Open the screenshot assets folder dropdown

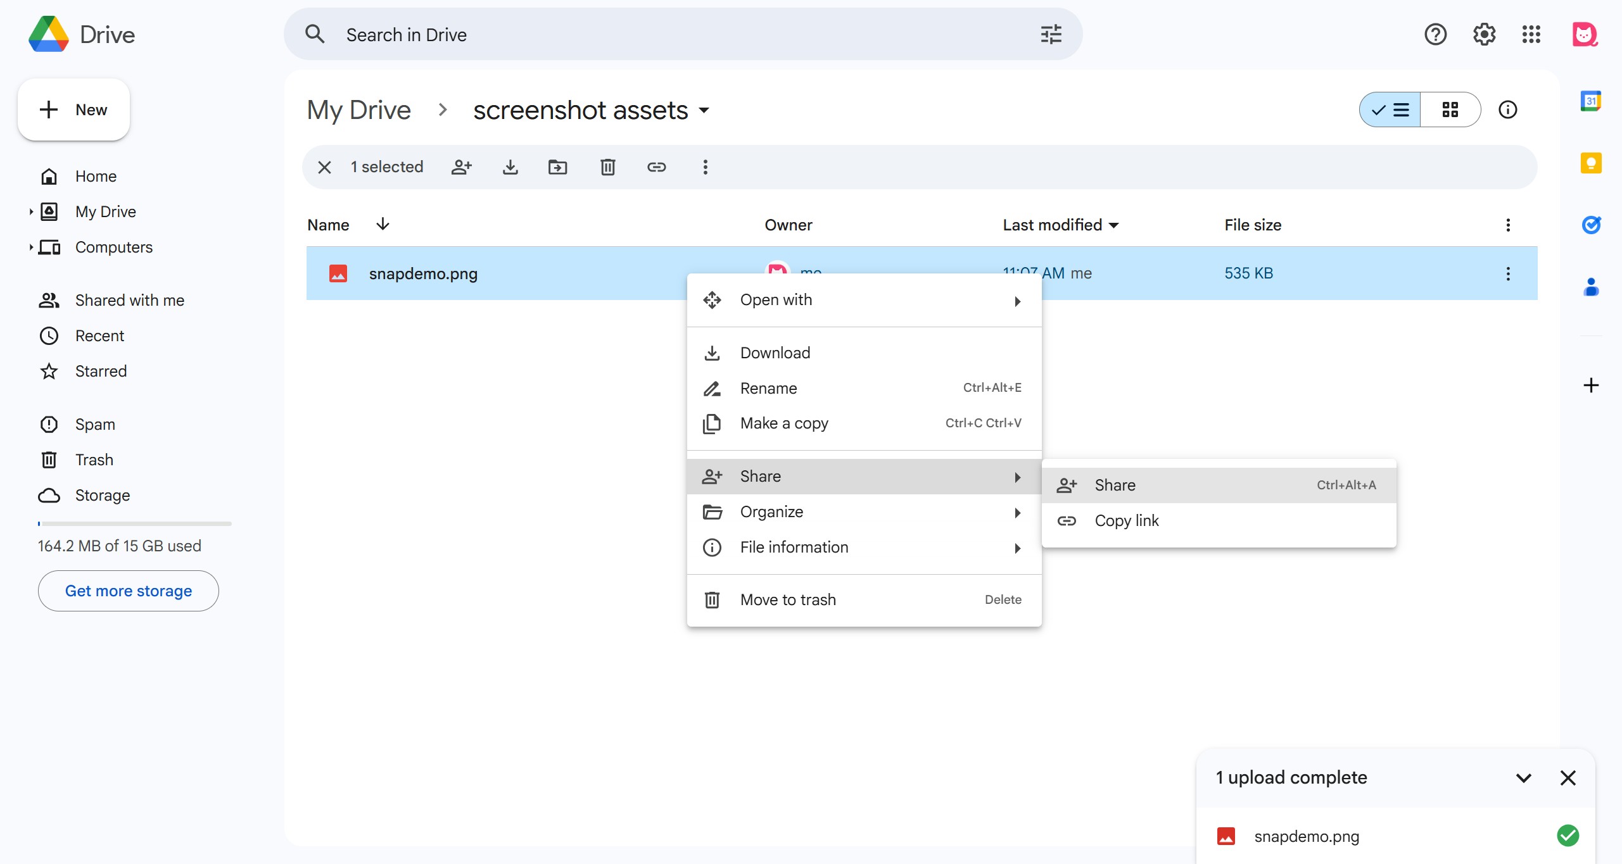[x=704, y=111]
